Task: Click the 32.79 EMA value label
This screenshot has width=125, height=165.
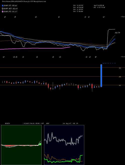Action: coord(117,33)
